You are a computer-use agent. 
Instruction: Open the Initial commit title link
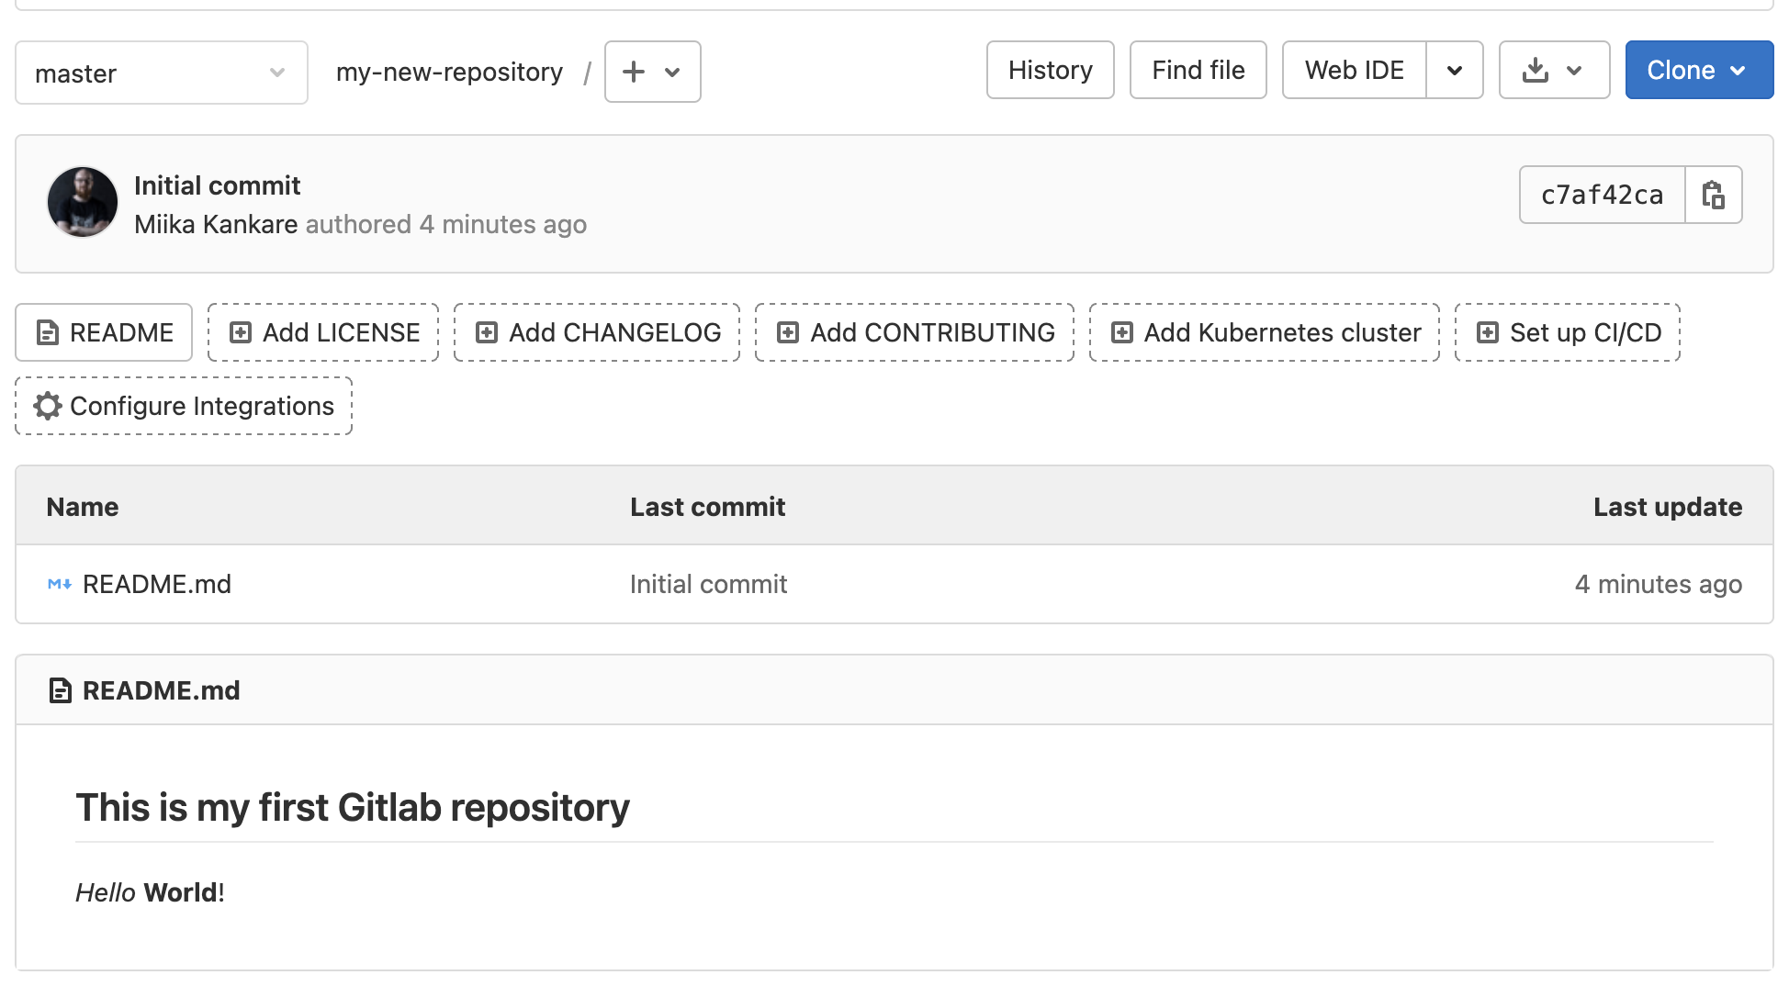click(x=218, y=185)
